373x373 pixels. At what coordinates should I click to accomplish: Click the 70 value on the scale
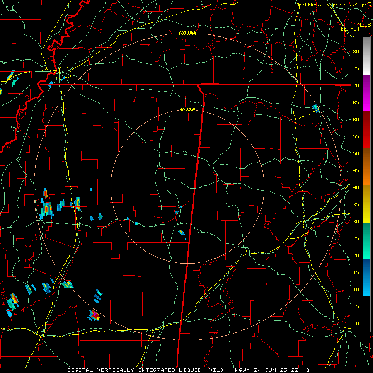tap(356, 86)
